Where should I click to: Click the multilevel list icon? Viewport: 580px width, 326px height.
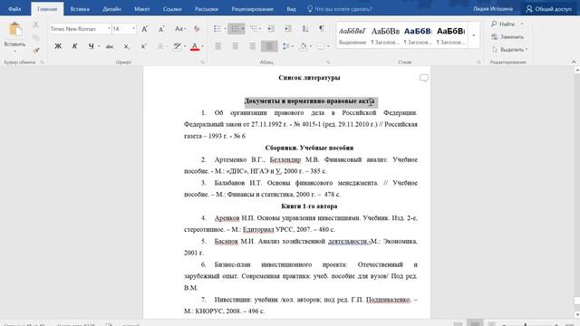point(254,29)
